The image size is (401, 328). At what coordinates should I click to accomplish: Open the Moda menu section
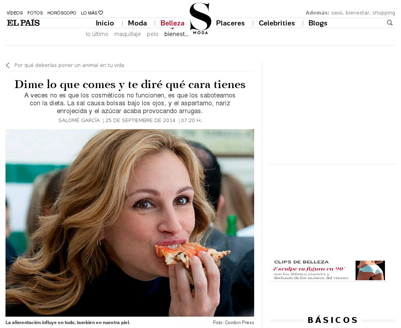(x=137, y=23)
